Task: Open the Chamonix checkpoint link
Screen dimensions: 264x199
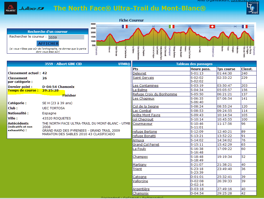Action: (x=141, y=193)
